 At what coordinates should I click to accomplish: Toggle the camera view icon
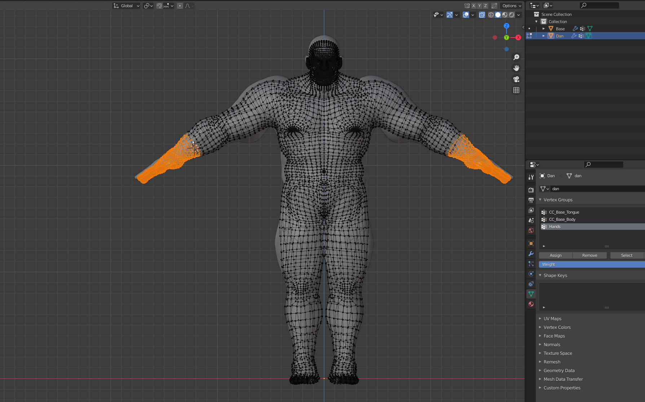tap(516, 79)
